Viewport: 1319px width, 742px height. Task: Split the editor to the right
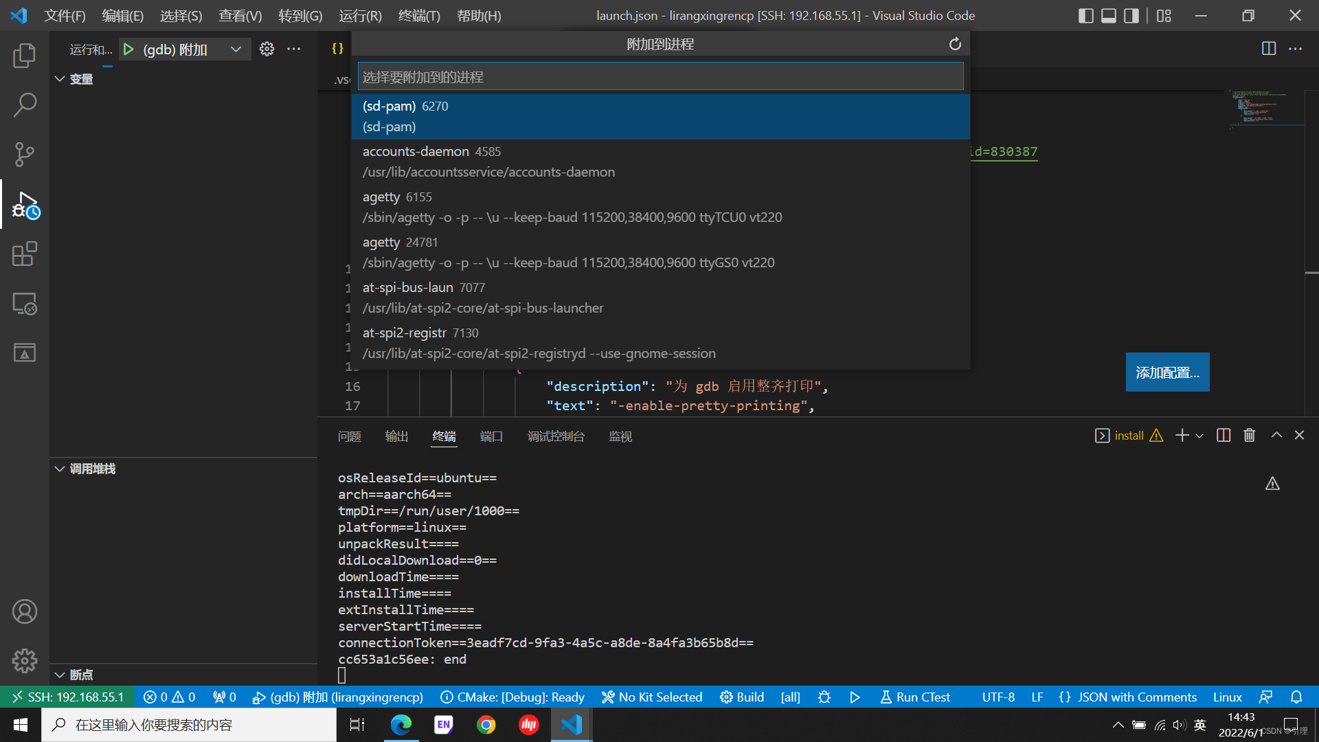(x=1269, y=49)
